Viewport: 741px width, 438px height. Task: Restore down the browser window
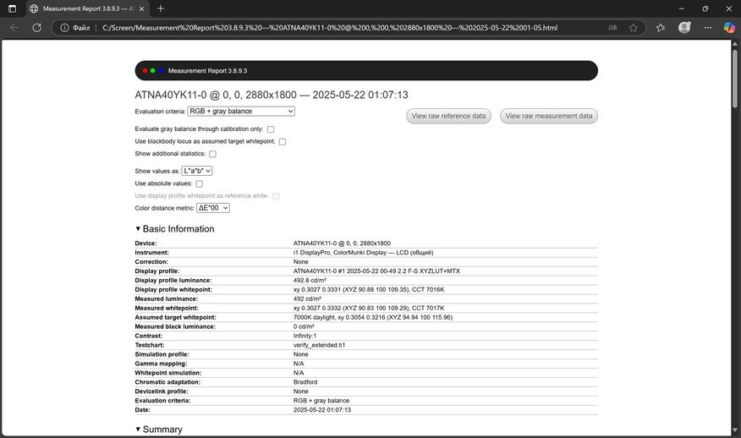click(705, 8)
